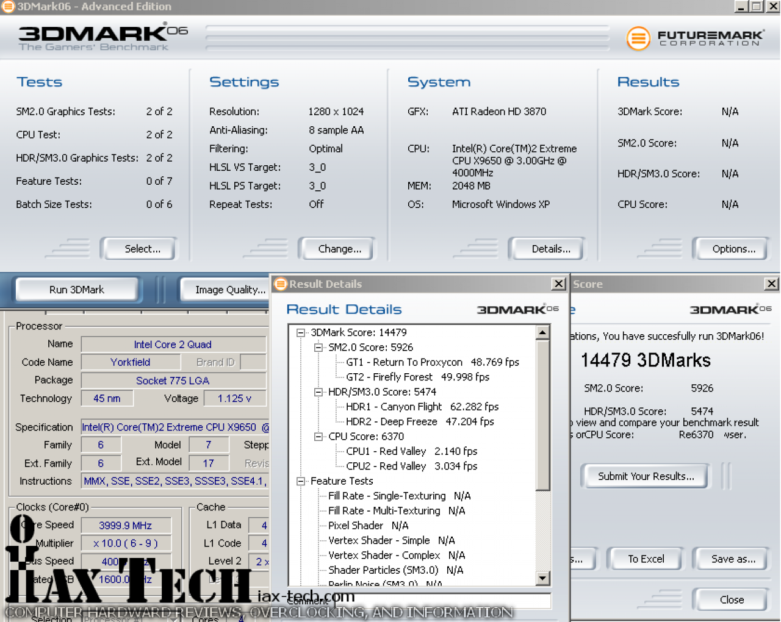
Task: Click CPU-Z Multiplier x 10.0 value
Action: [x=126, y=543]
